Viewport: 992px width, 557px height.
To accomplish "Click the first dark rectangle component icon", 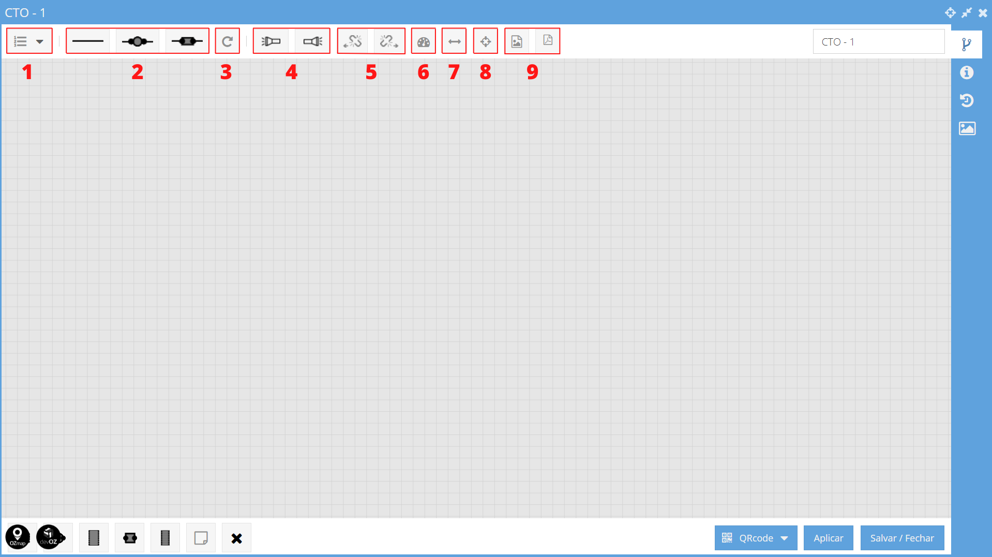I will pyautogui.click(x=94, y=538).
